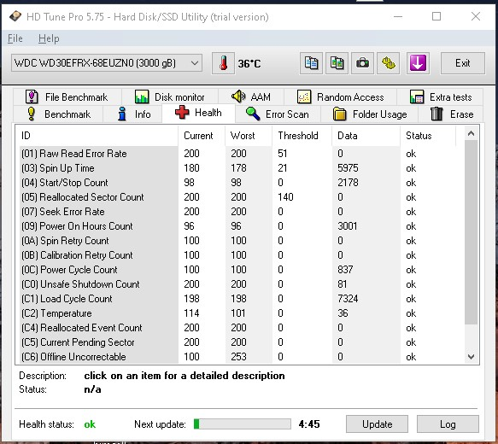Screen dimensions: 498x444
Task: Go to the Erase tab
Action: [452, 114]
